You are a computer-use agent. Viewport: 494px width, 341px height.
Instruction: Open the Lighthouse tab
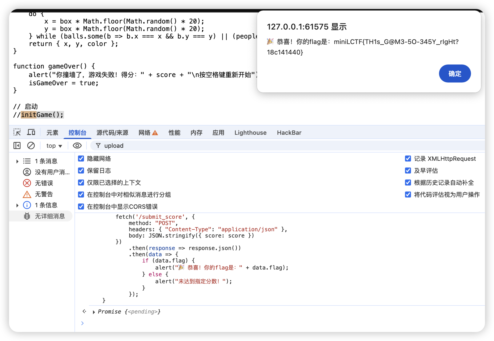(x=250, y=132)
